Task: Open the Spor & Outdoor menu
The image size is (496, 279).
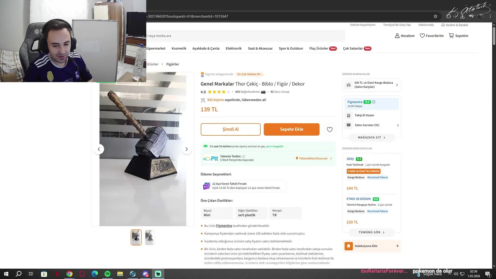Action: (291, 48)
